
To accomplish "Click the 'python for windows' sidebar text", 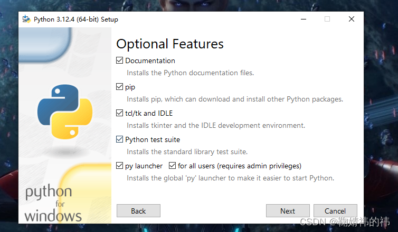I will click(x=53, y=204).
